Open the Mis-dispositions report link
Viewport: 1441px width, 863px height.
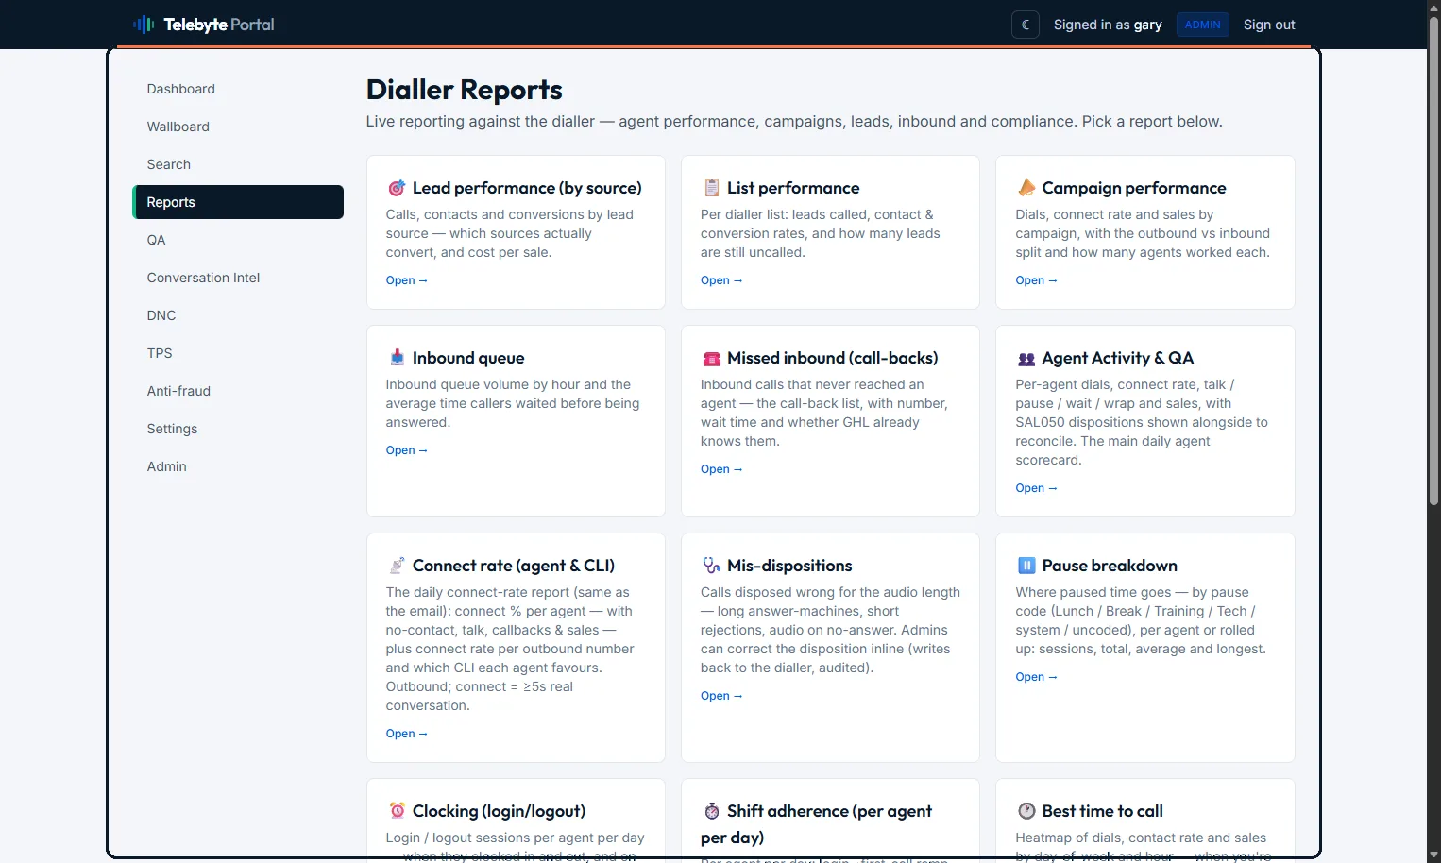pos(721,696)
